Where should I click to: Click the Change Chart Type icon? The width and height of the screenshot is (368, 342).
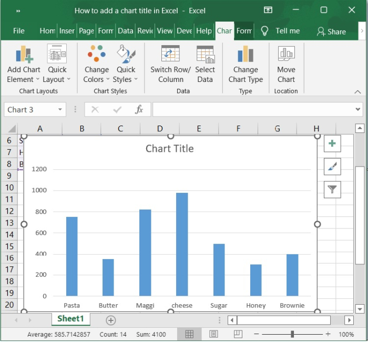point(246,54)
